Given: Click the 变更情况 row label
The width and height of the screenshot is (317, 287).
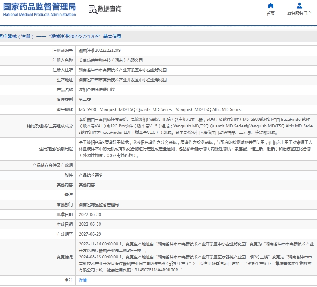Looking at the screenshot, I should (x=64, y=257).
